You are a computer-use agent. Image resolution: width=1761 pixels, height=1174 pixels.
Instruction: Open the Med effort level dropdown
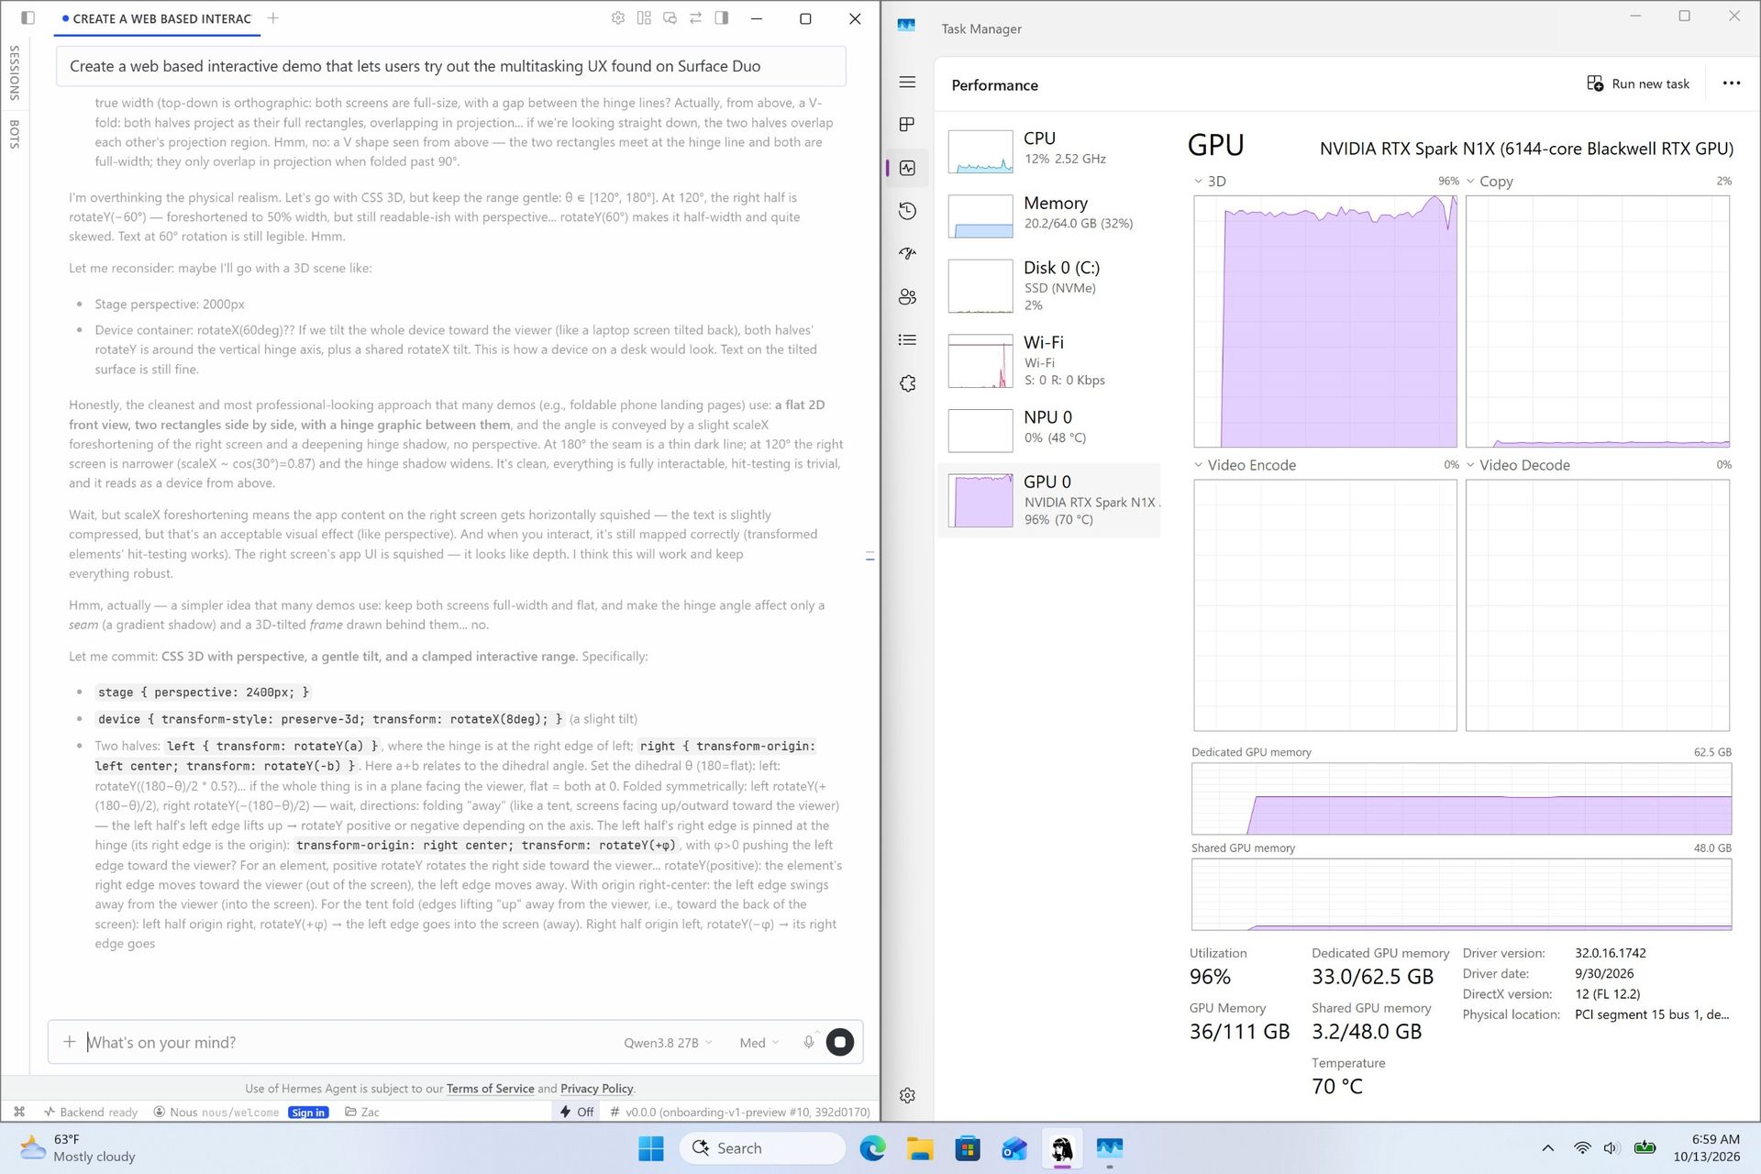(759, 1043)
